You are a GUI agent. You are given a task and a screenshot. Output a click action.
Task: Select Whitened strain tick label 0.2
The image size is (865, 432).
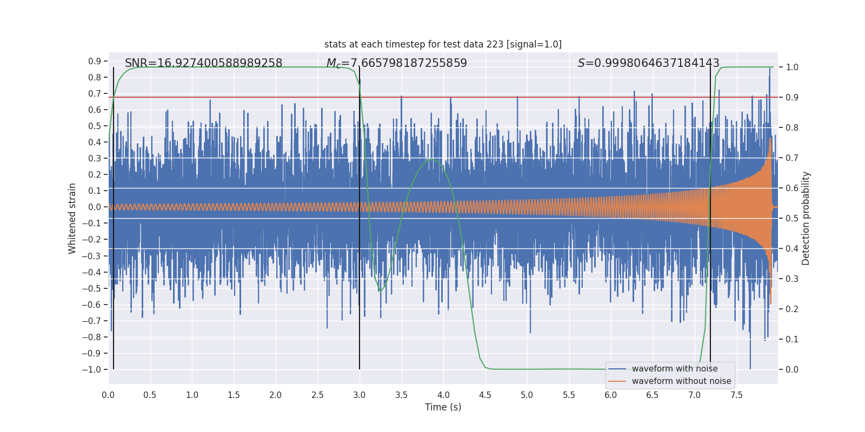[x=95, y=175]
